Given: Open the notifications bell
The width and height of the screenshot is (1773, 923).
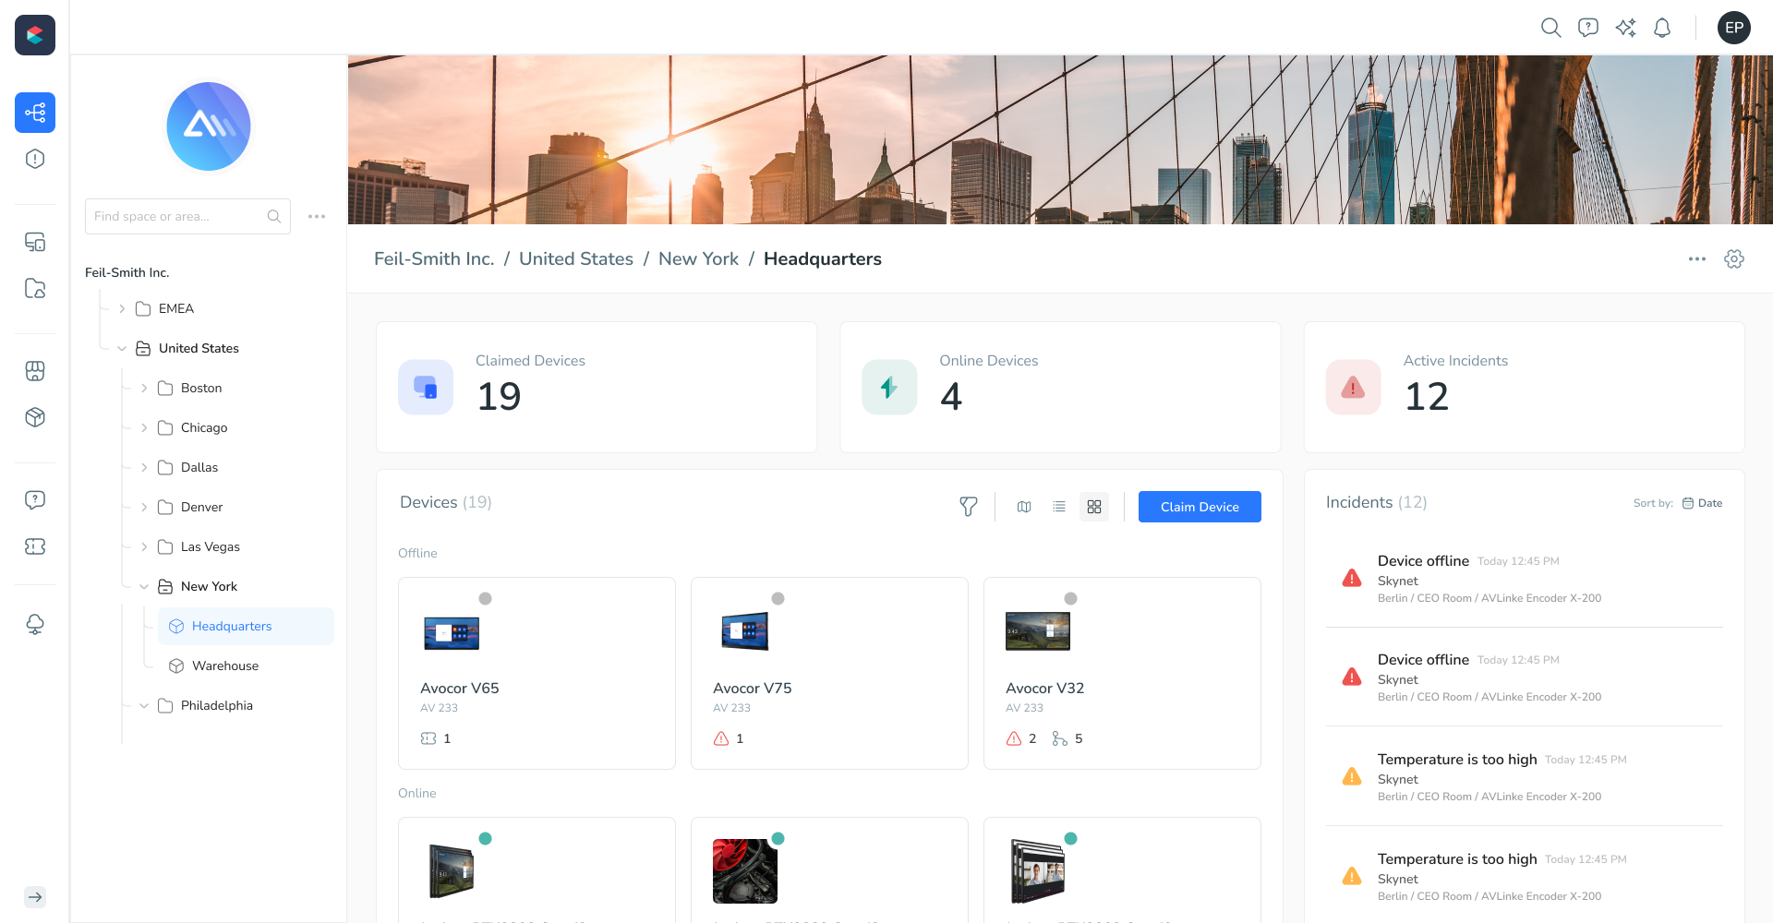Looking at the screenshot, I should click(1662, 28).
